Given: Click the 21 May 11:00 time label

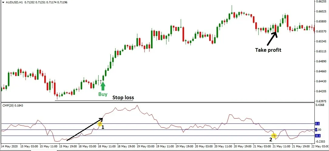Looking at the screenshot, I should 282,146.
